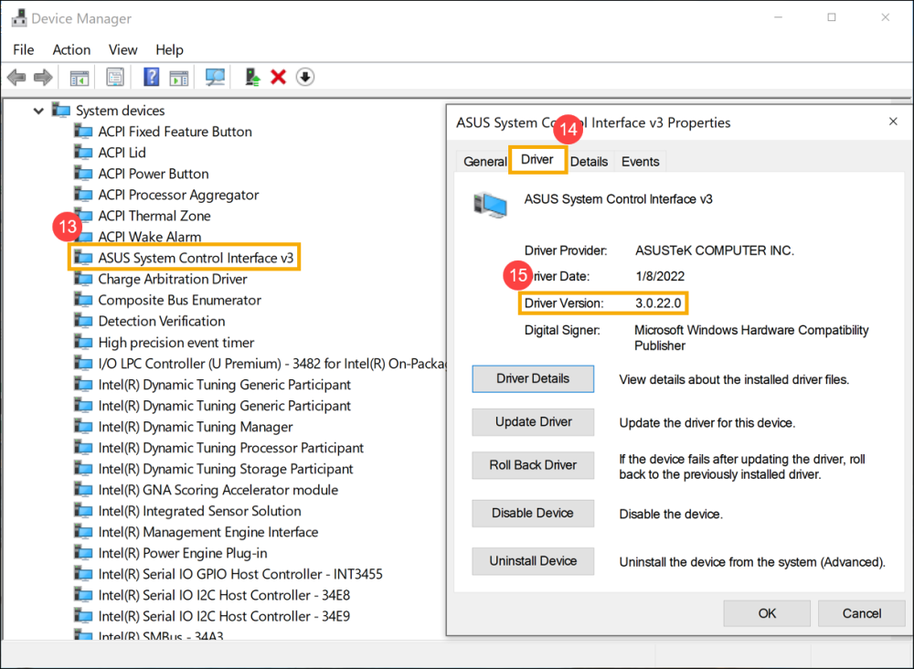Open the Help menu
The width and height of the screenshot is (914, 669).
170,50
